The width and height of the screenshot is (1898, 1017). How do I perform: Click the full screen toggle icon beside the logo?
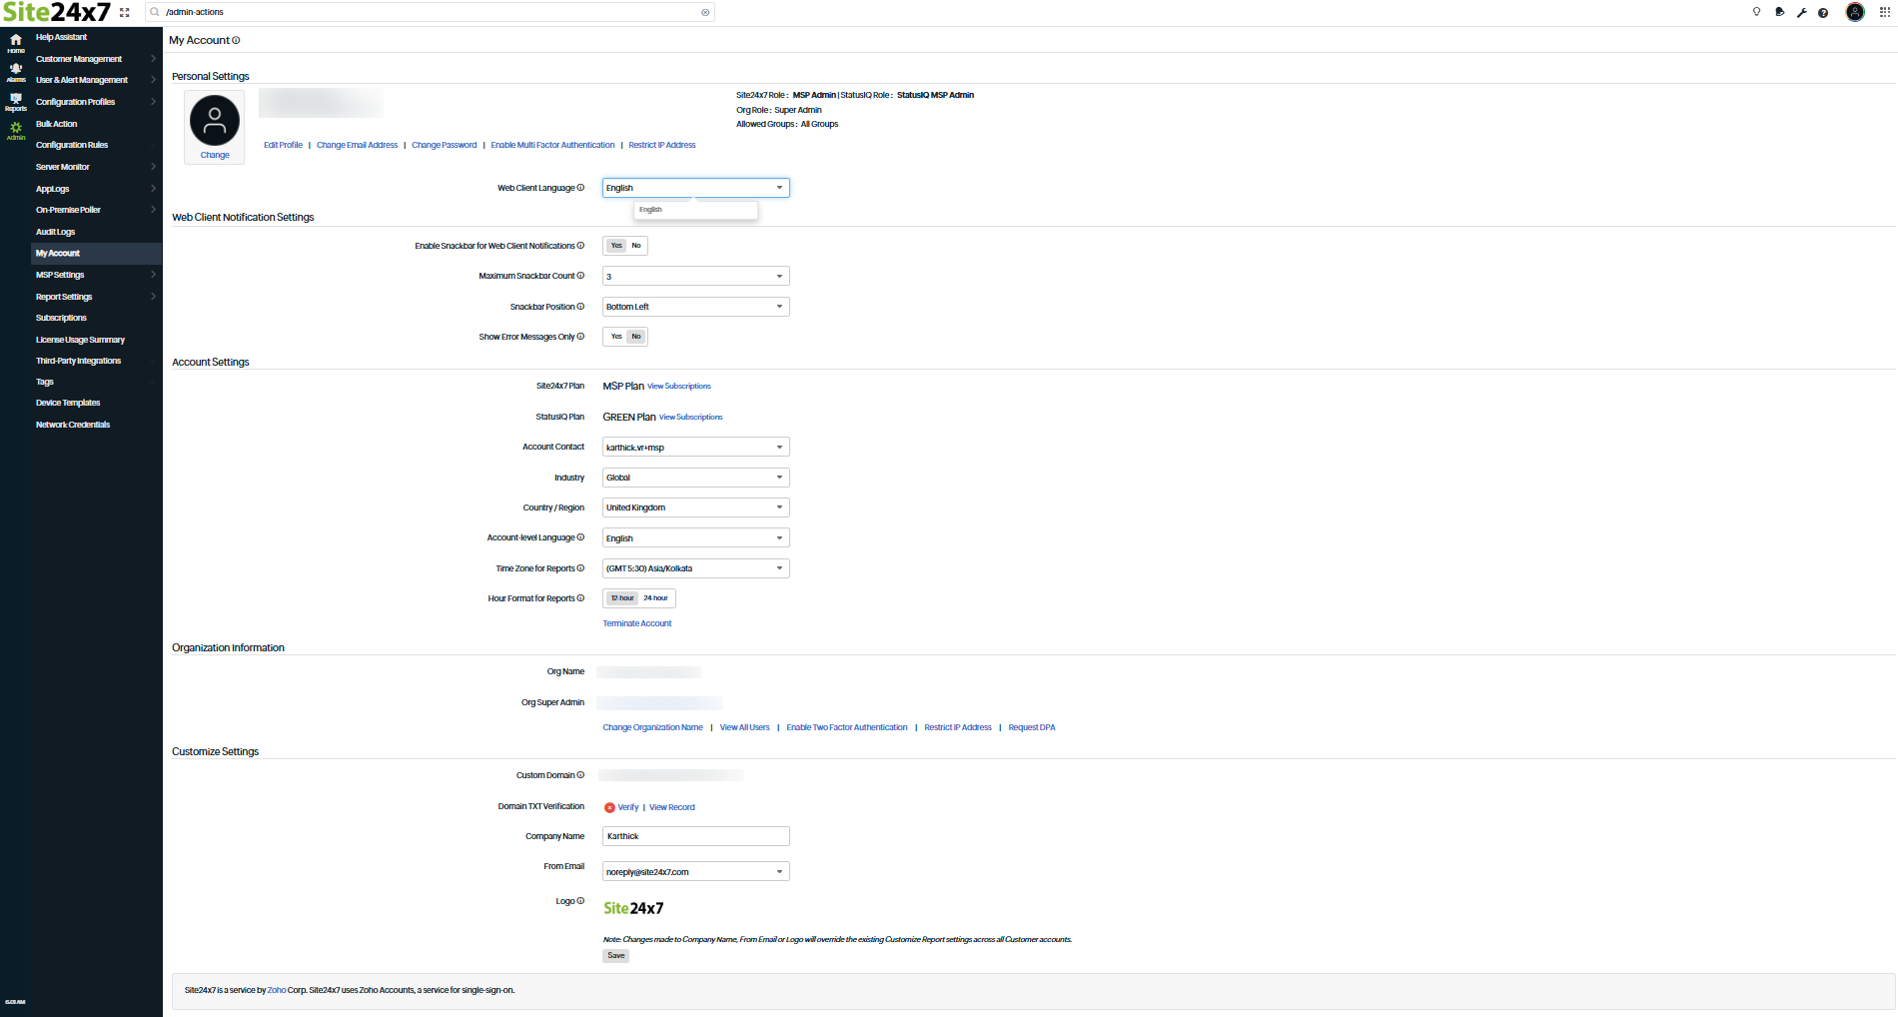click(125, 13)
